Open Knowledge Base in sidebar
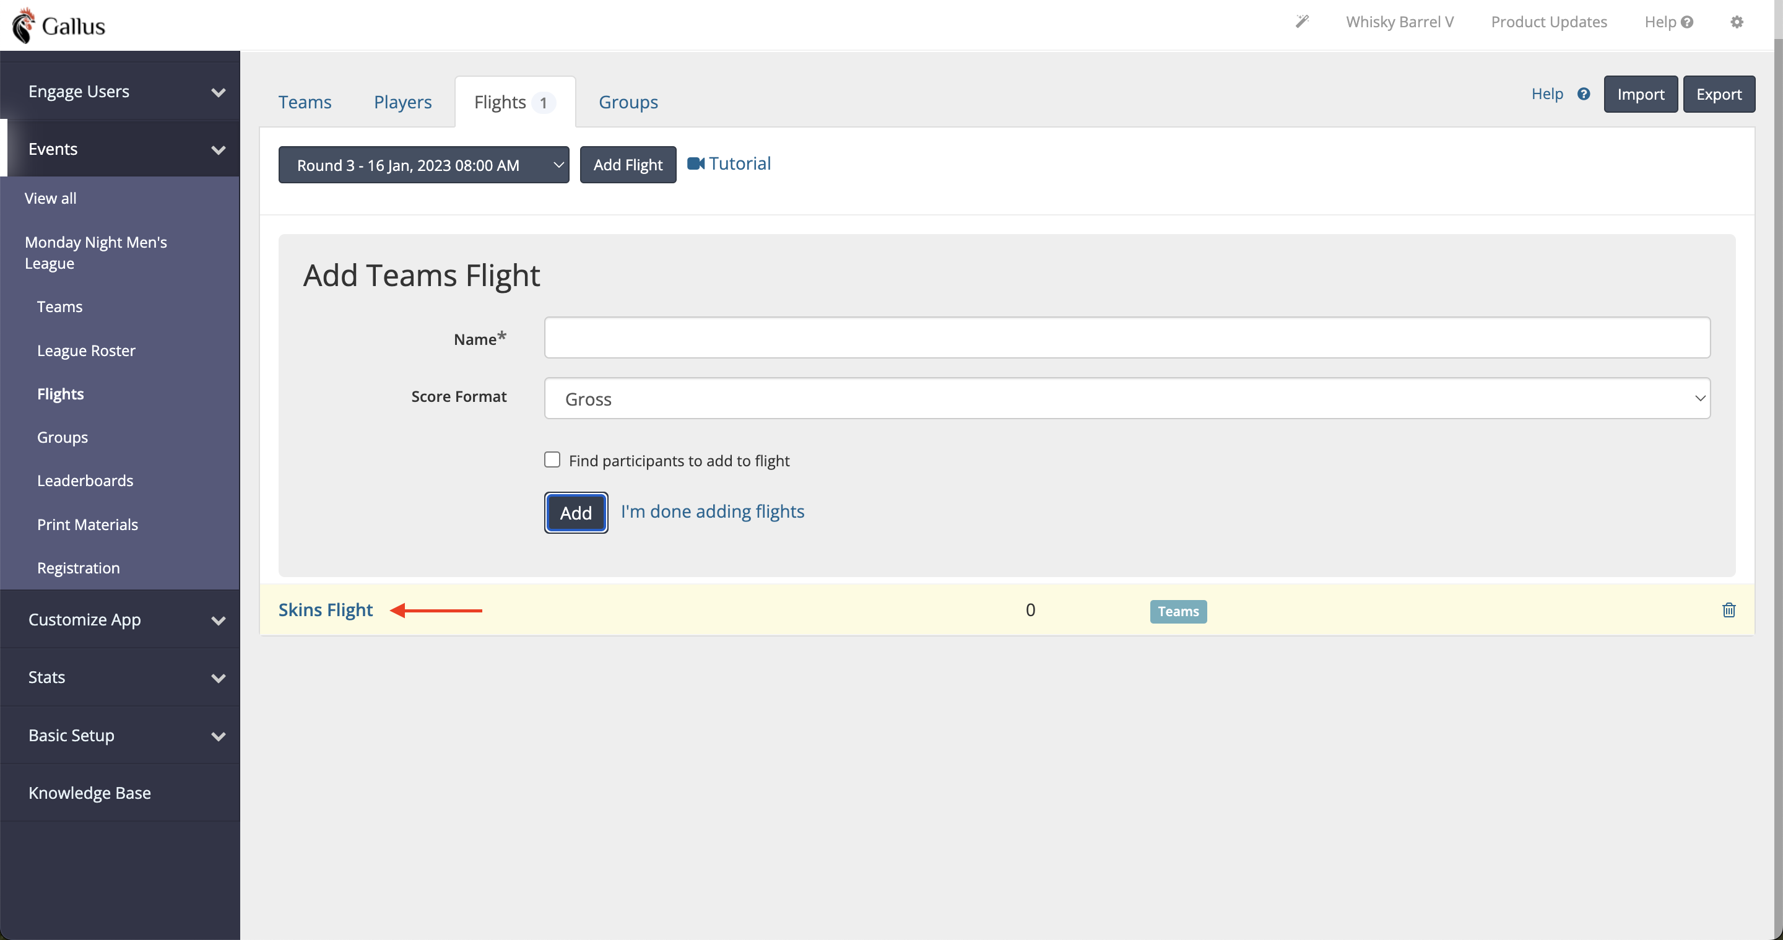Screen dimensions: 1783x940 click(x=89, y=793)
